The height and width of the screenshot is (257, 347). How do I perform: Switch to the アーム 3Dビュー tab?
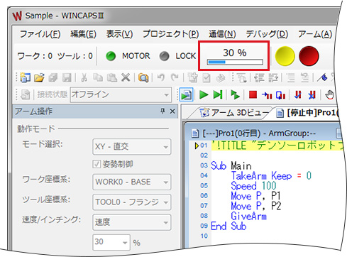pos(234,113)
